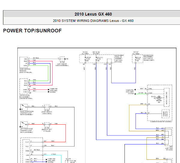
Task: Select the "(RIGHT SIDE OF CARGO AREA)" location note
Action: (47, 113)
